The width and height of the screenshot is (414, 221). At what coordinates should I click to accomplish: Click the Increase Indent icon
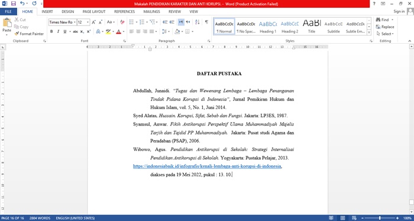172,22
